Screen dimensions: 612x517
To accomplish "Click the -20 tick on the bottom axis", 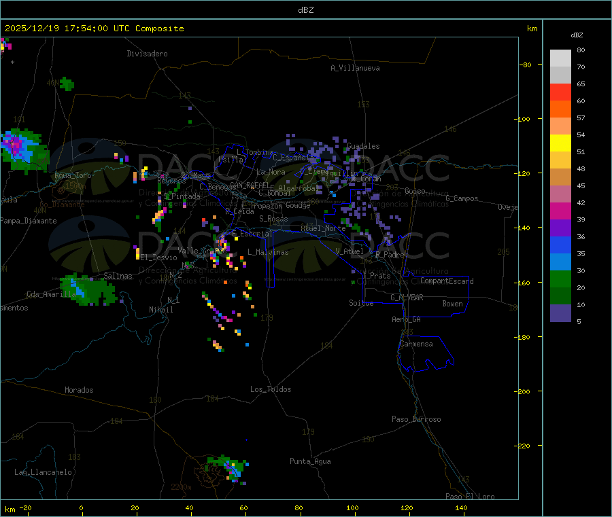I will pos(26,508).
